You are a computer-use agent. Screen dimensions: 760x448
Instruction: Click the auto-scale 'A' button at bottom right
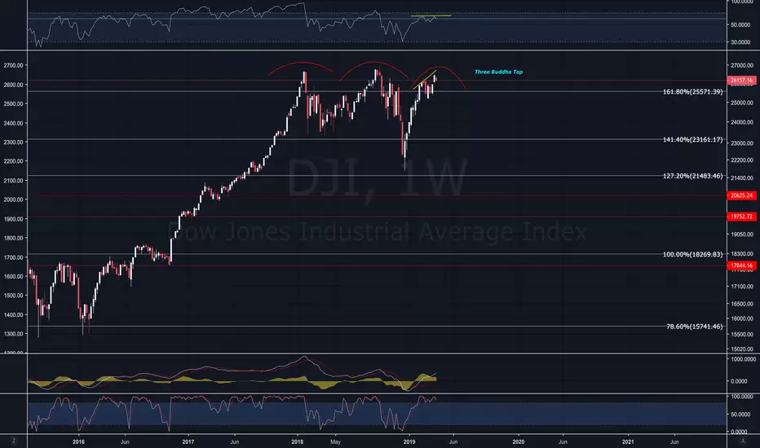tap(743, 441)
